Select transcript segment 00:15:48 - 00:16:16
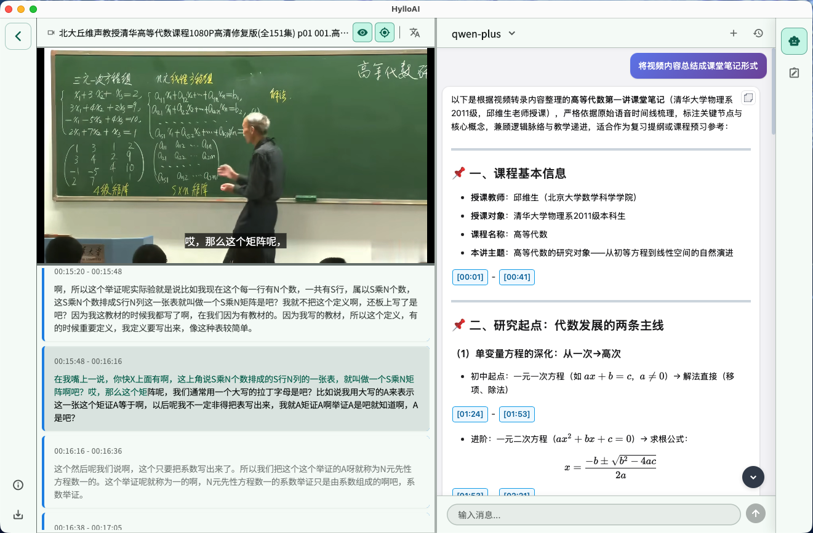The width and height of the screenshot is (813, 533). pos(236,389)
